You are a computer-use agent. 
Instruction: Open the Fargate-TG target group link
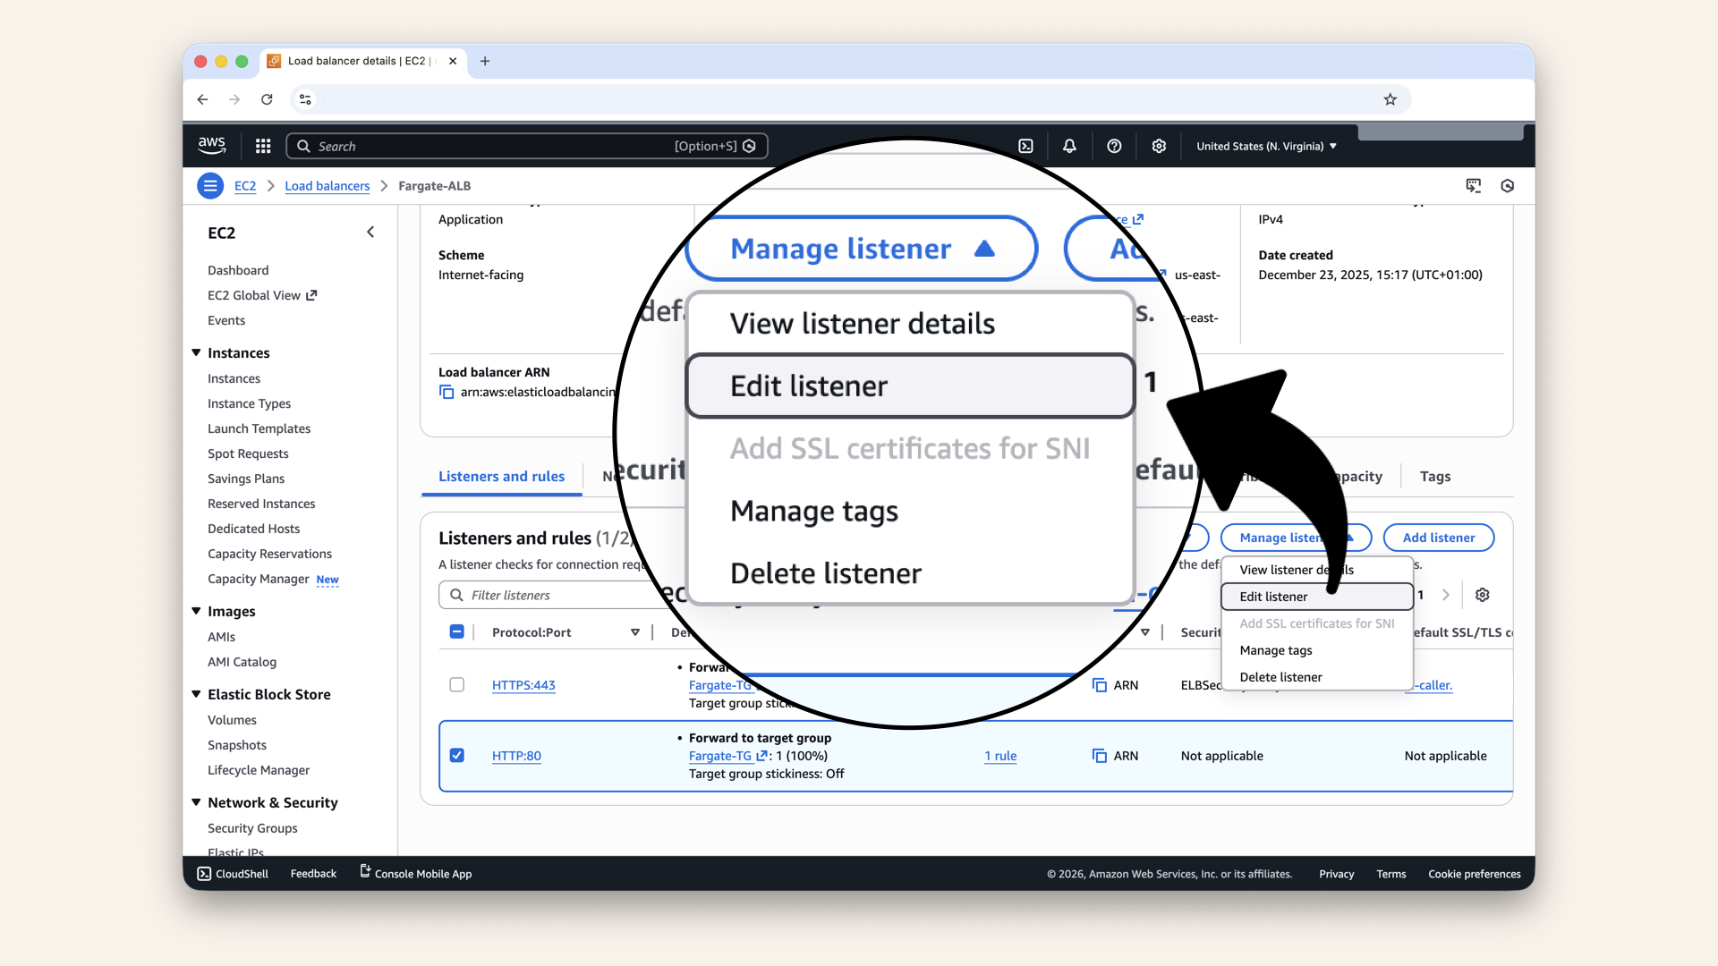pyautogui.click(x=721, y=756)
